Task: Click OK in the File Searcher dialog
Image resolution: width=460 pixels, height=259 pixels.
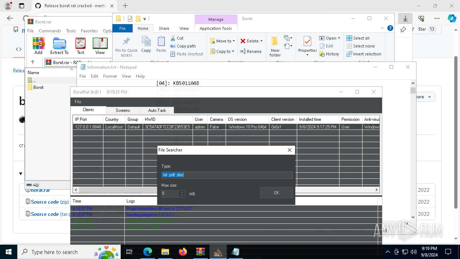Action: [276, 193]
